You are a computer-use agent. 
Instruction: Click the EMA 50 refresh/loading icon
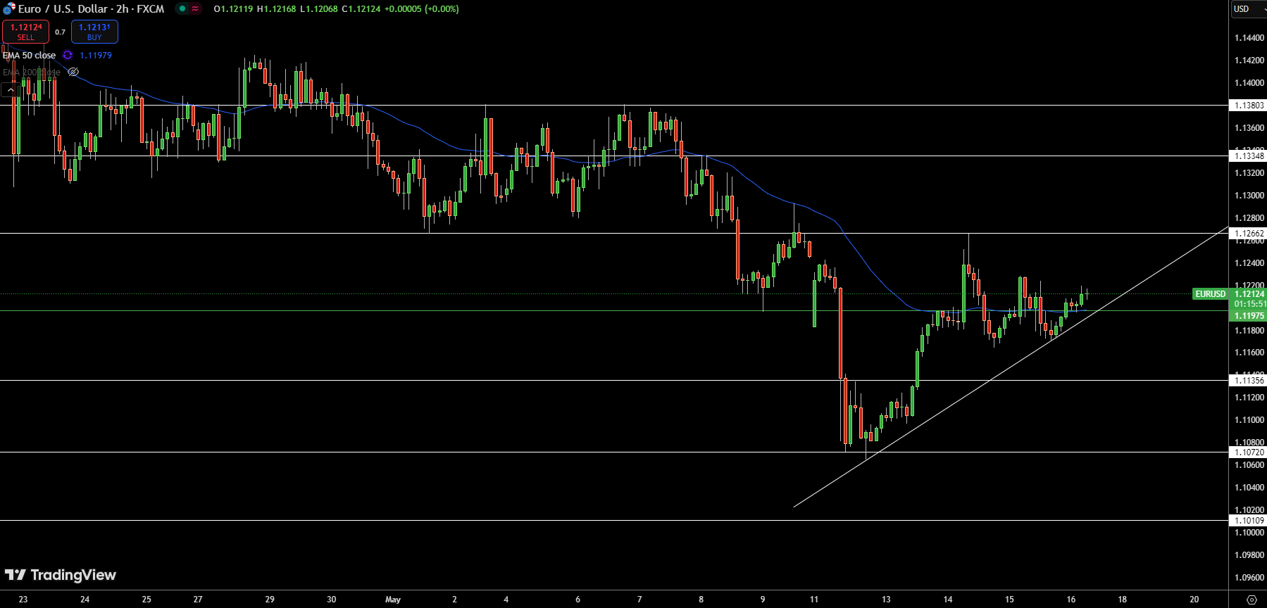pos(68,55)
